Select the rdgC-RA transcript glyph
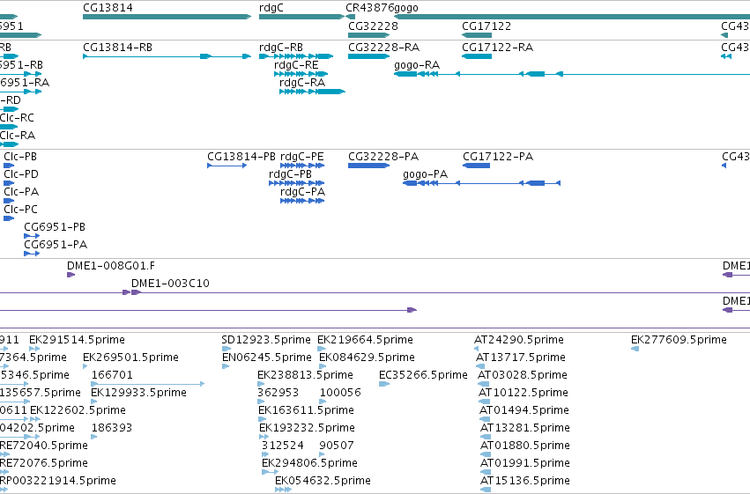Image resolution: width=750 pixels, height=494 pixels. 312,92
